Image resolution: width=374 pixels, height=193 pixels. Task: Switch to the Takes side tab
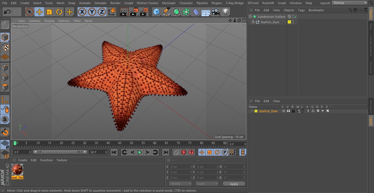click(x=371, y=27)
